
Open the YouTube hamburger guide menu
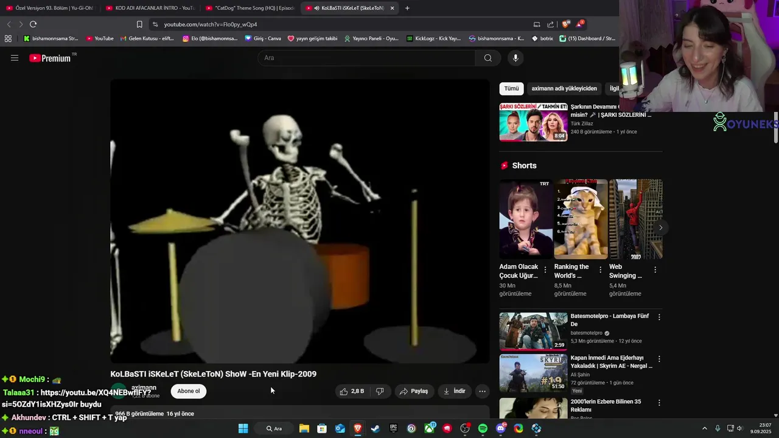click(x=15, y=58)
